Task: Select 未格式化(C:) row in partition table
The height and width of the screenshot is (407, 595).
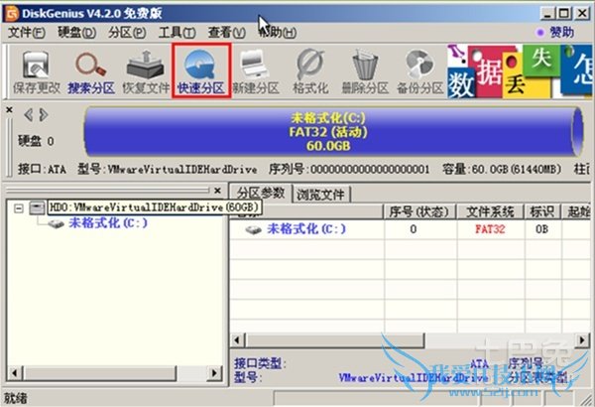Action: [x=410, y=229]
